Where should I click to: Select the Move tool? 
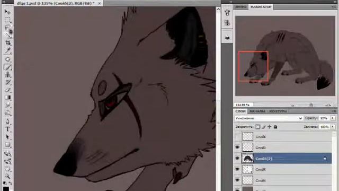[x=7, y=12]
